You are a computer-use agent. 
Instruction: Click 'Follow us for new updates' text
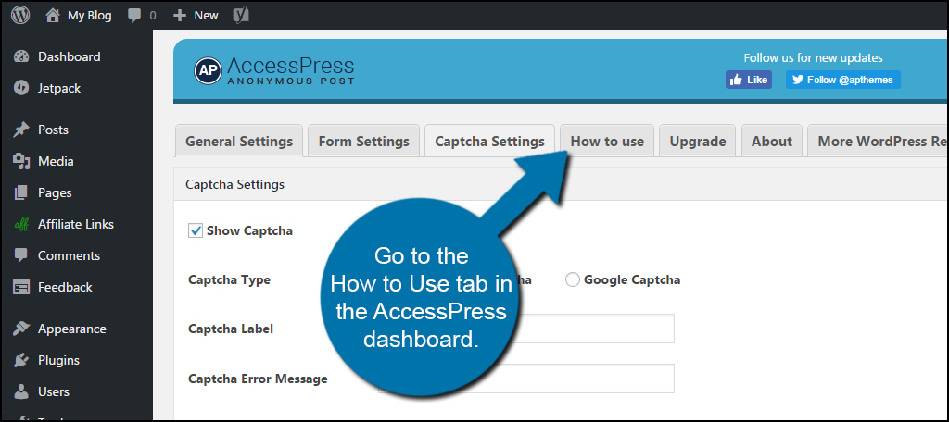813,58
